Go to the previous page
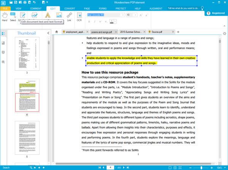 103,167
